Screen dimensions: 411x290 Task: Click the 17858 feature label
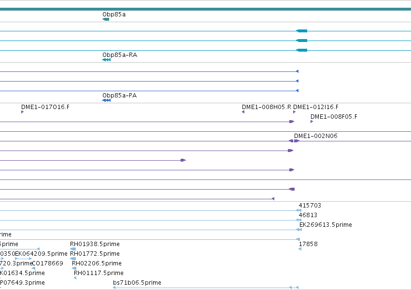click(308, 244)
